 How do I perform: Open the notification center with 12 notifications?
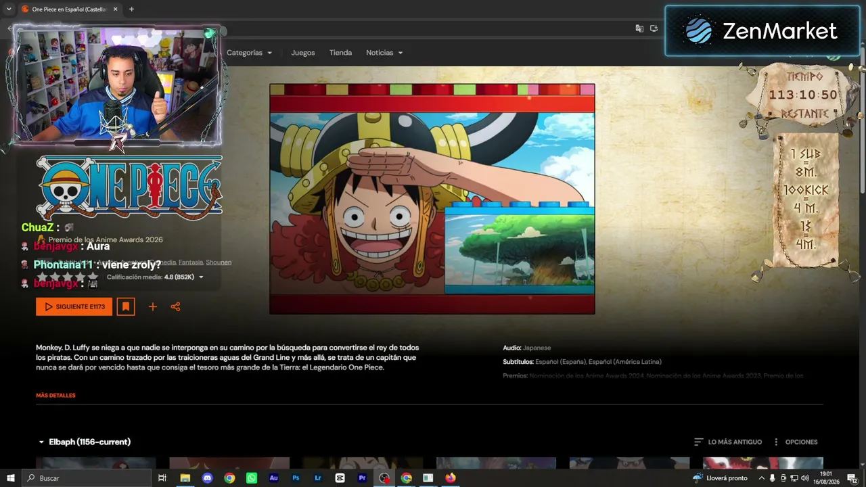[852, 478]
